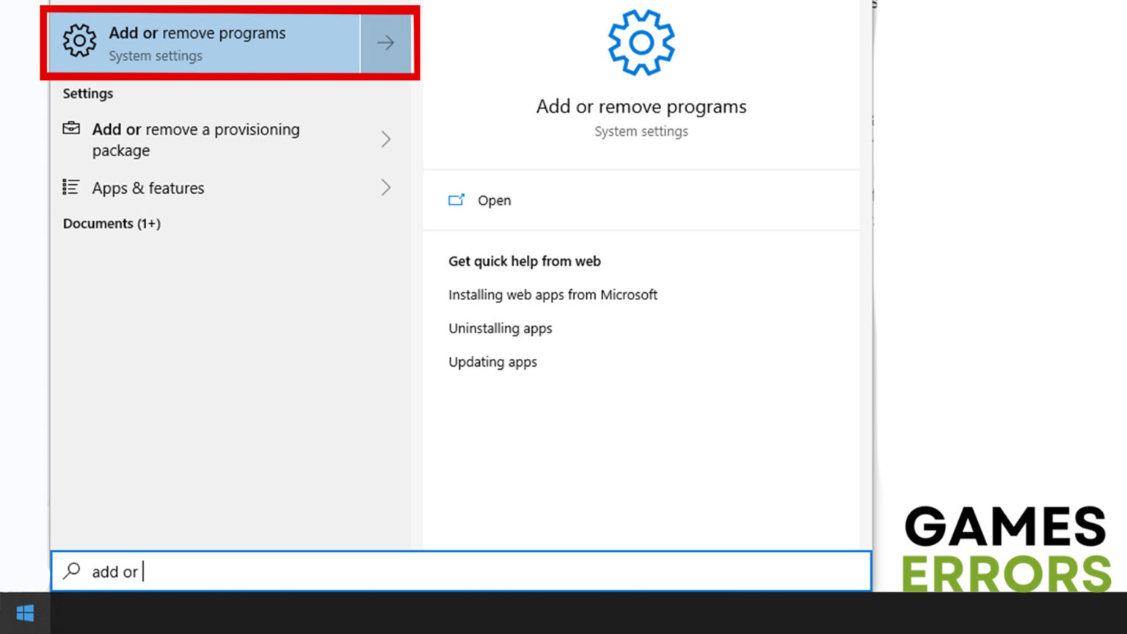This screenshot has height=634, width=1127.
Task: Open the Windows Start menu button
Action: point(25,613)
